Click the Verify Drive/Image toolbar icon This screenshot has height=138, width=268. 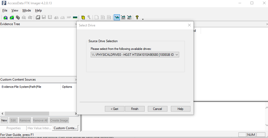click(69, 17)
